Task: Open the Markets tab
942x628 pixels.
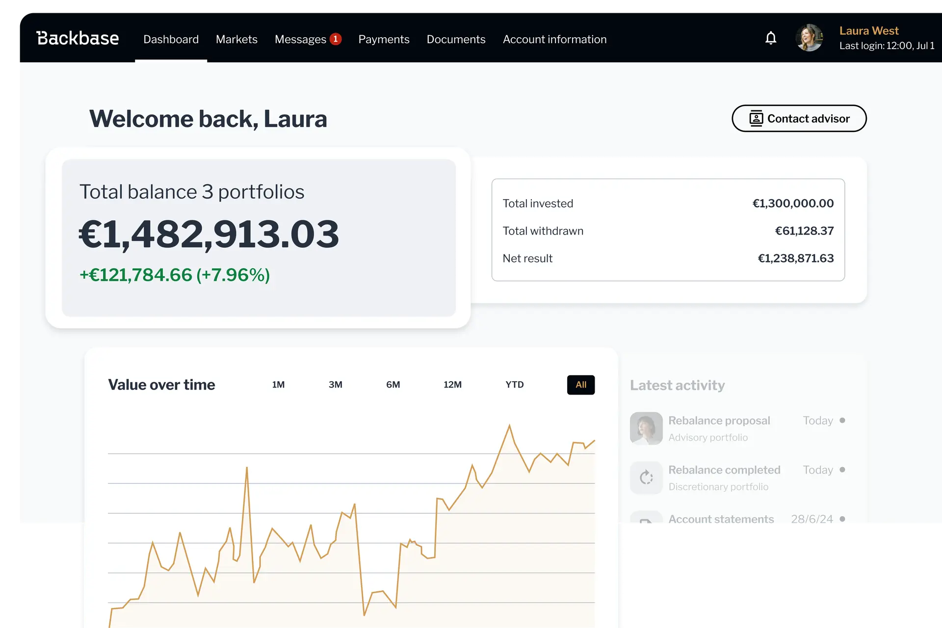Action: coord(236,39)
